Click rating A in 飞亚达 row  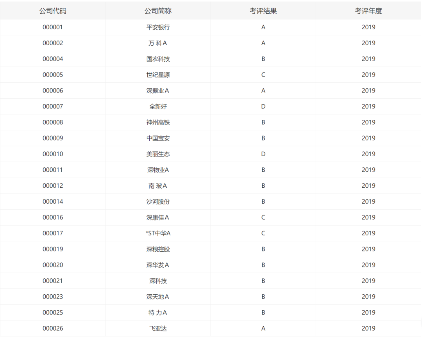tap(263, 329)
